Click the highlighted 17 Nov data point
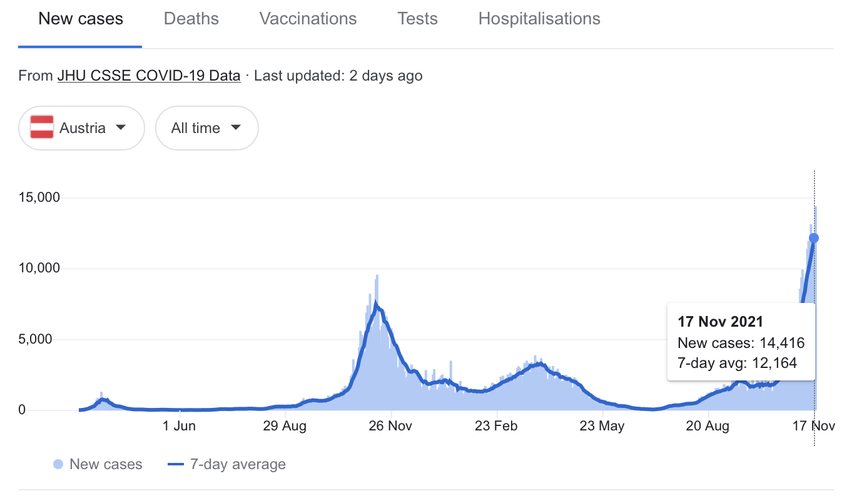 tap(814, 238)
